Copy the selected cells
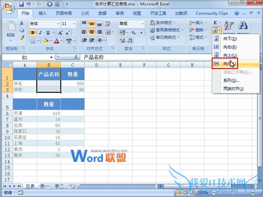Viewport: 263px width, 197px height. click(21, 30)
